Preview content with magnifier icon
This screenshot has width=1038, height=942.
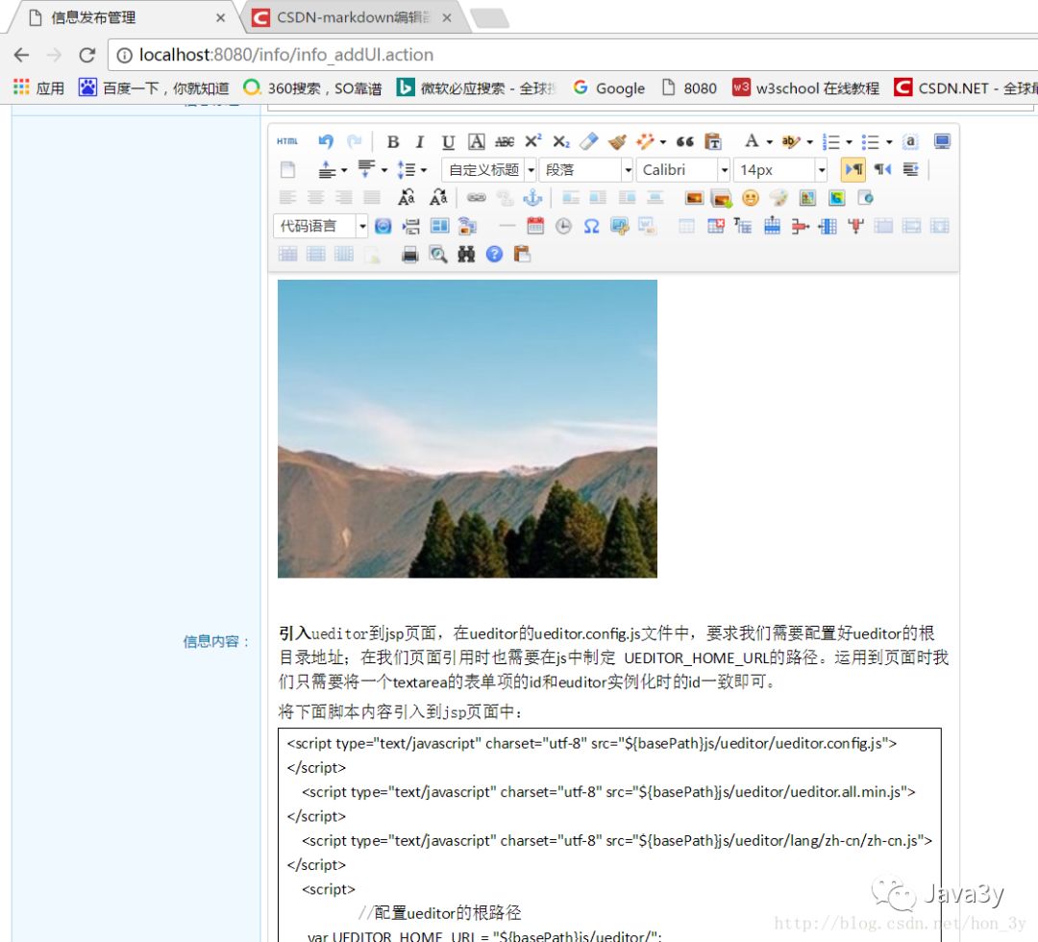(x=437, y=254)
